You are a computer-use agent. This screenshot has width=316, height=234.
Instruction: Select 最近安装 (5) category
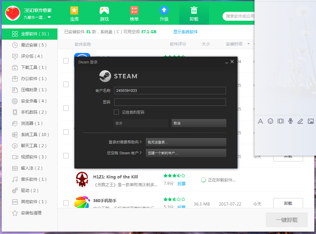tap(30, 45)
